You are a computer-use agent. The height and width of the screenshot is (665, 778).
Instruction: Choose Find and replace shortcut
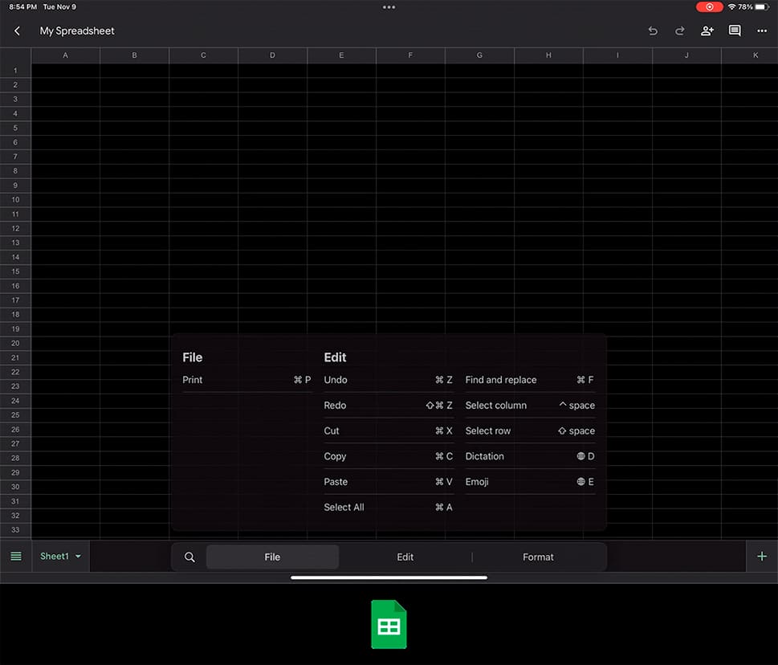tap(530, 380)
